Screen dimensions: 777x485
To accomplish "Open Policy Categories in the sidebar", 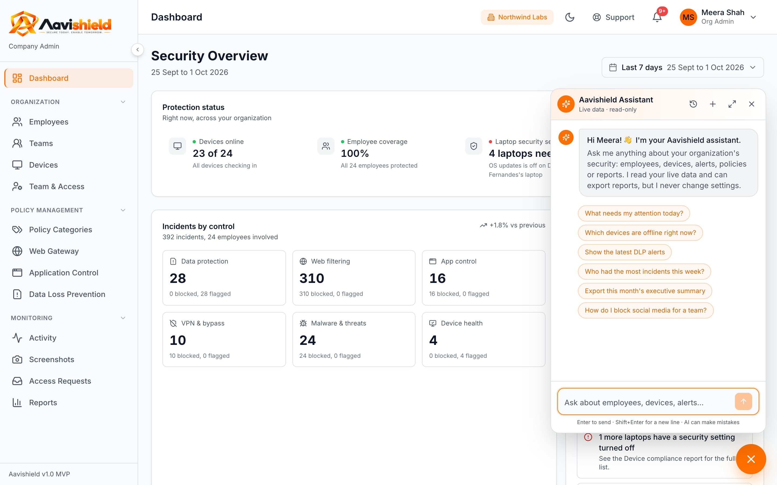I will pos(69,230).
